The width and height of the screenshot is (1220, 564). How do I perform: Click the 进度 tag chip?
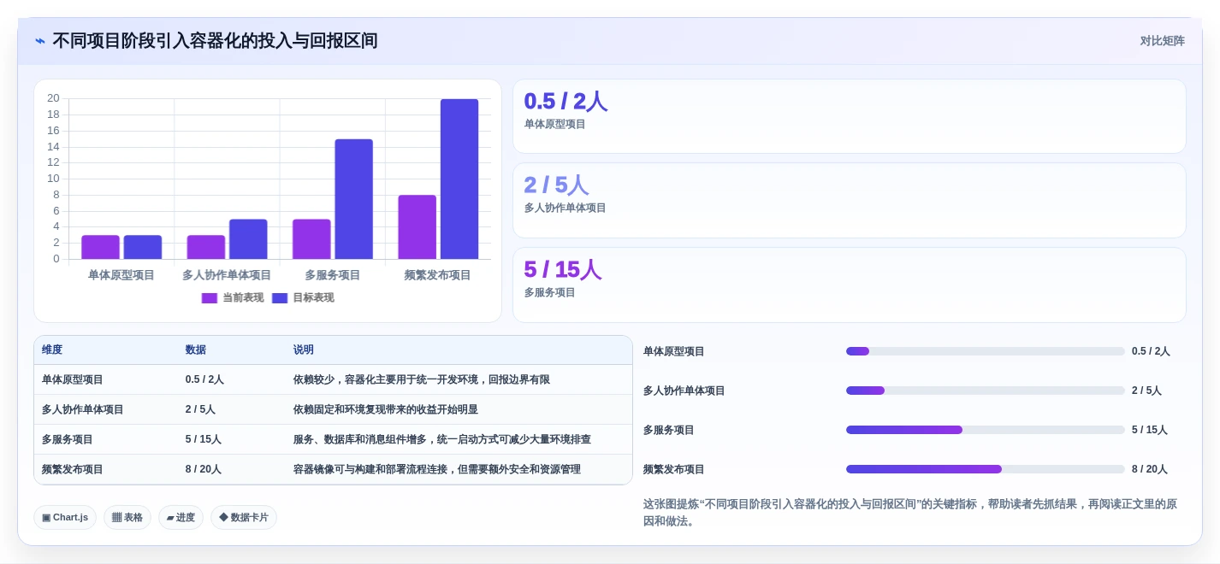(x=181, y=518)
